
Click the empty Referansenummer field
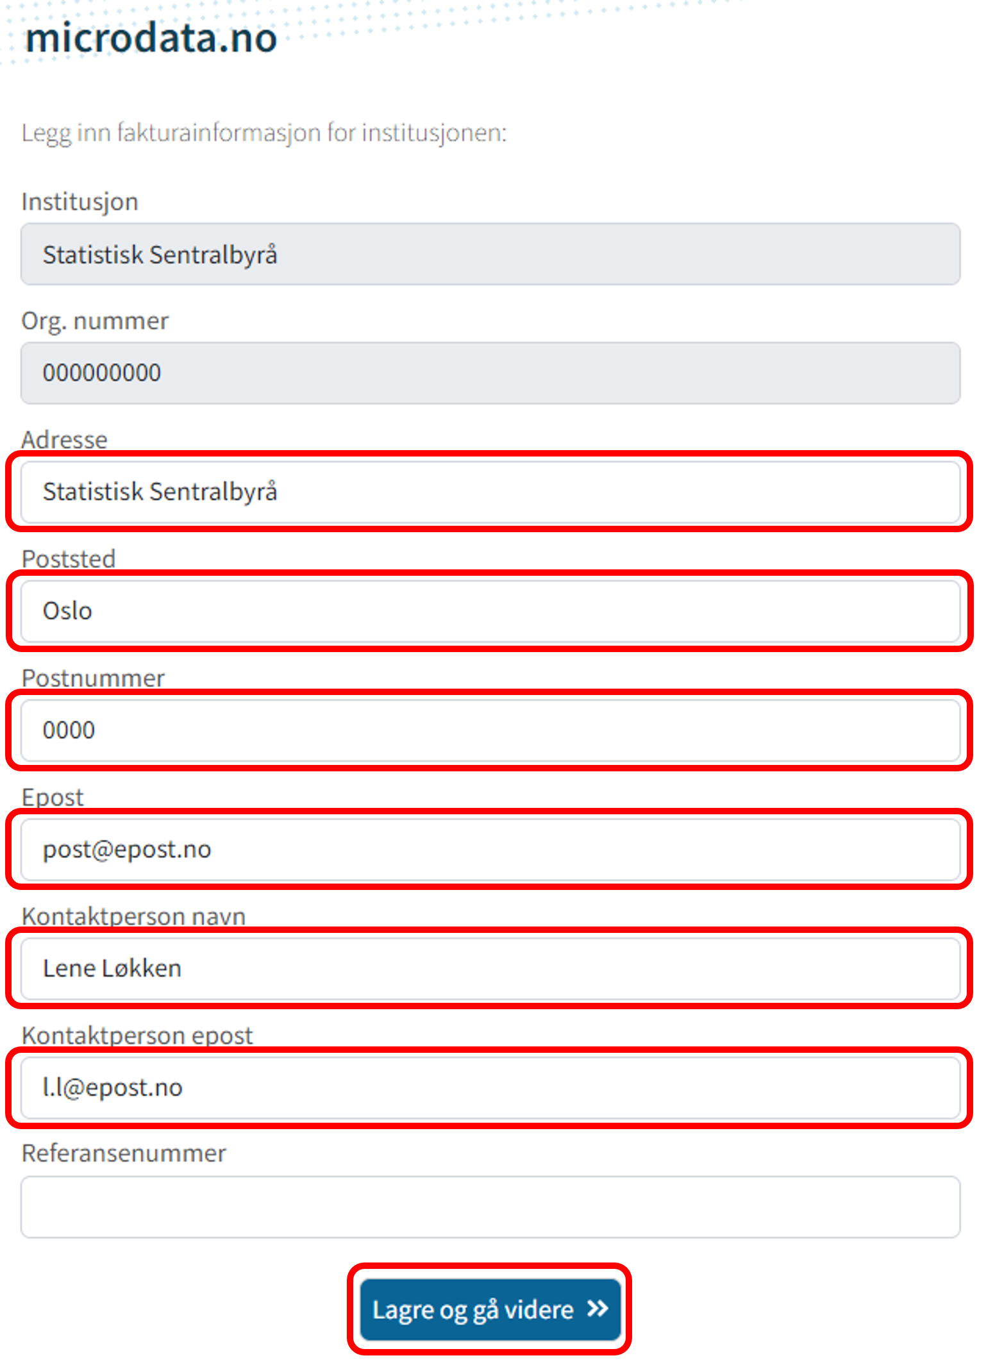[490, 1207]
